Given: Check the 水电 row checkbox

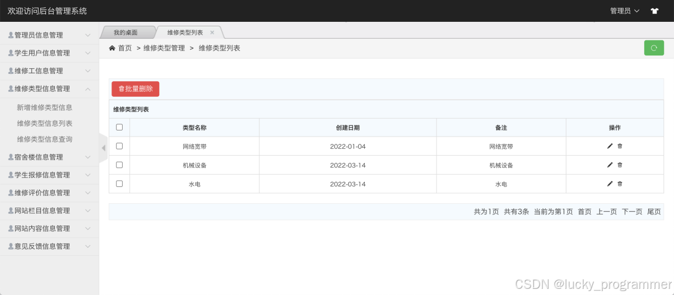Looking at the screenshot, I should pyautogui.click(x=119, y=183).
